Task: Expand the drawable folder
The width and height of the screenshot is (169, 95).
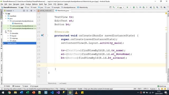Action: point(8,33)
